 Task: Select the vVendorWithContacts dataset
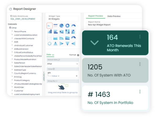click(x=24, y=38)
